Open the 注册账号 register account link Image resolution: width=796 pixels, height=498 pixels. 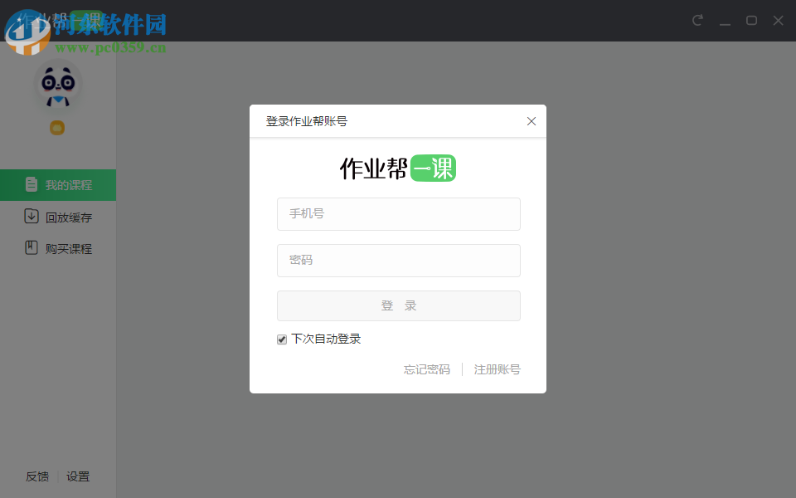[498, 369]
